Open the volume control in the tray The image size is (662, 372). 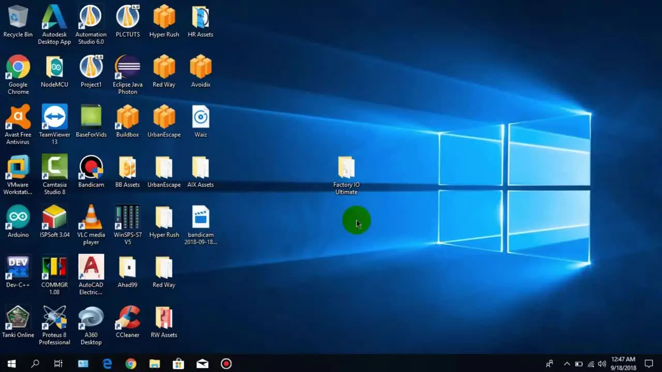pyautogui.click(x=602, y=364)
